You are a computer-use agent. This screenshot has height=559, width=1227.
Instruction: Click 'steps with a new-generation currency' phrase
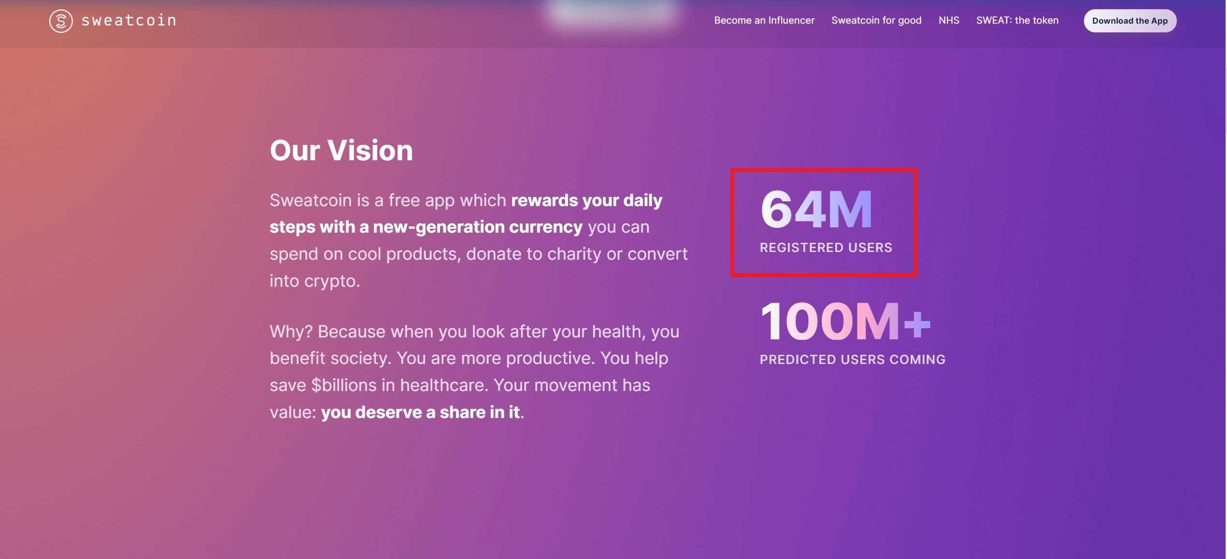pyautogui.click(x=426, y=227)
